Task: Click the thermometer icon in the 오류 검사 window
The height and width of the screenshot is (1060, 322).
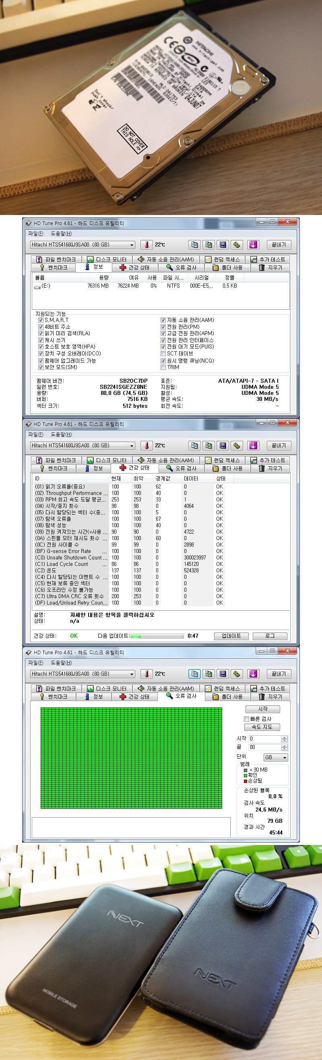Action: 146,674
